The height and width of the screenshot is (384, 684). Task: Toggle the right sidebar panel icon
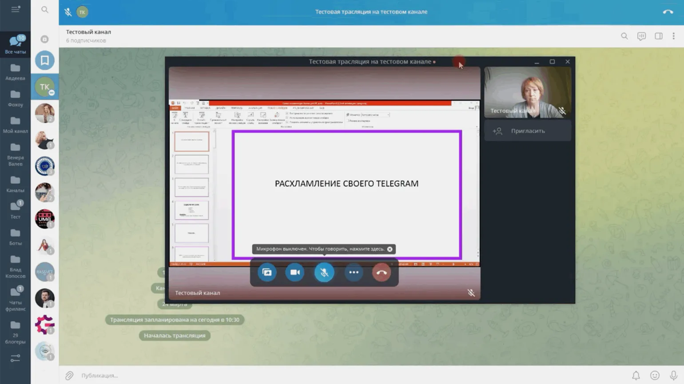[x=658, y=36]
